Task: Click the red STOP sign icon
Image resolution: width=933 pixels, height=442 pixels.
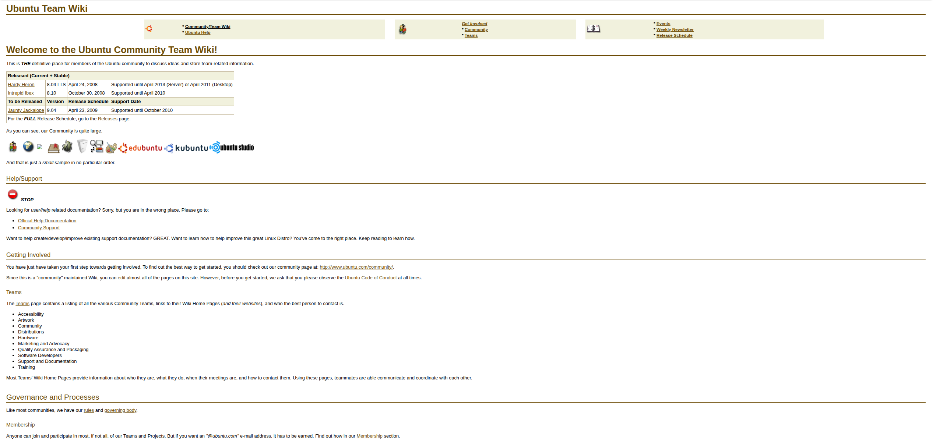Action: pos(13,194)
